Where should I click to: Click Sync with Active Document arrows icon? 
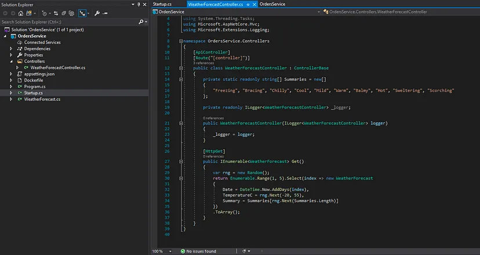pos(56,13)
